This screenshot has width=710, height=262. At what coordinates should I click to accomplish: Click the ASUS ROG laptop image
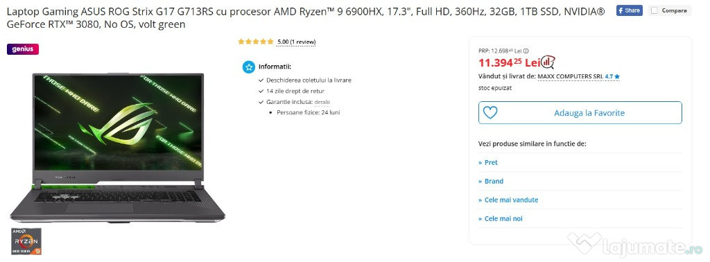coord(118,147)
